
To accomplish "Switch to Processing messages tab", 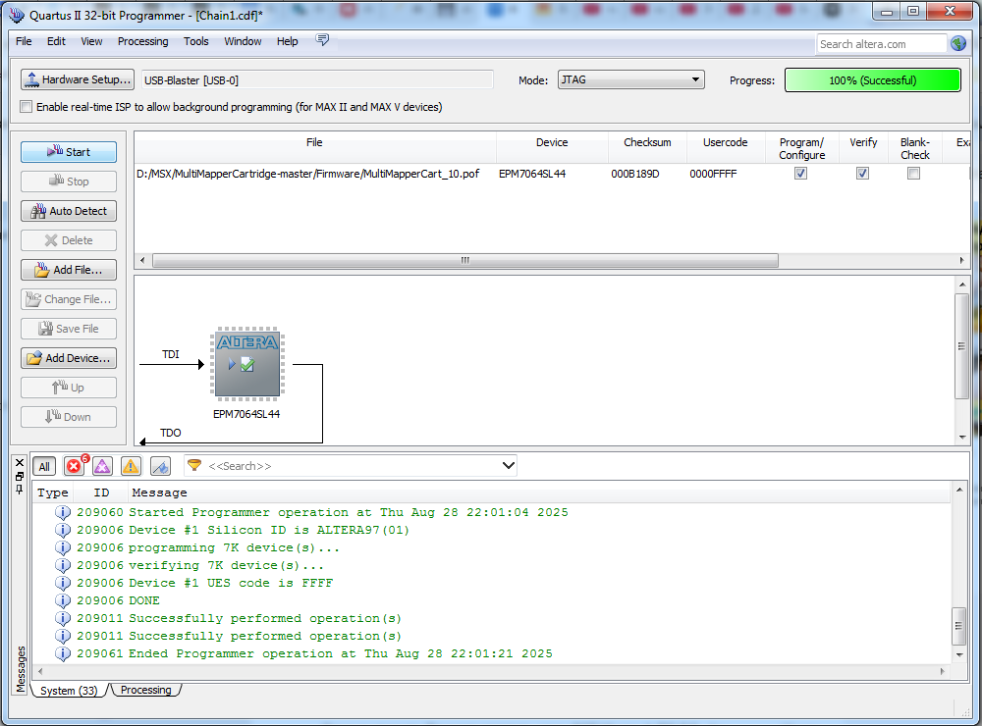I will pyautogui.click(x=146, y=690).
